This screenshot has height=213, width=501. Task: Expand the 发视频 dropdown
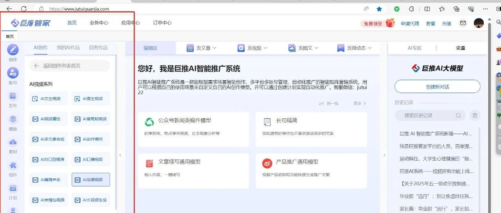pos(252,48)
